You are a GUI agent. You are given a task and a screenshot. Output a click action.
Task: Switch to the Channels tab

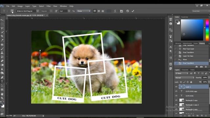pos(185,70)
